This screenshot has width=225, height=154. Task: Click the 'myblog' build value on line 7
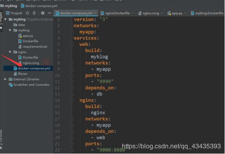point(99,57)
